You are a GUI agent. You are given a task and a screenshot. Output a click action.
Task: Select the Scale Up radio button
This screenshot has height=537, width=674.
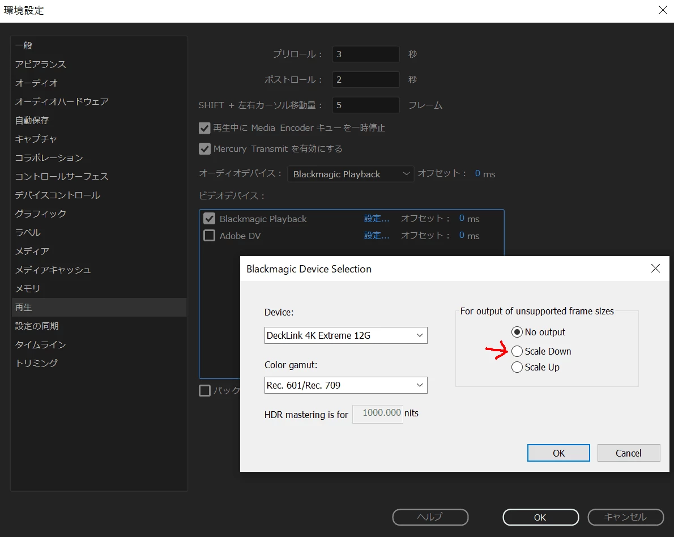click(x=517, y=367)
